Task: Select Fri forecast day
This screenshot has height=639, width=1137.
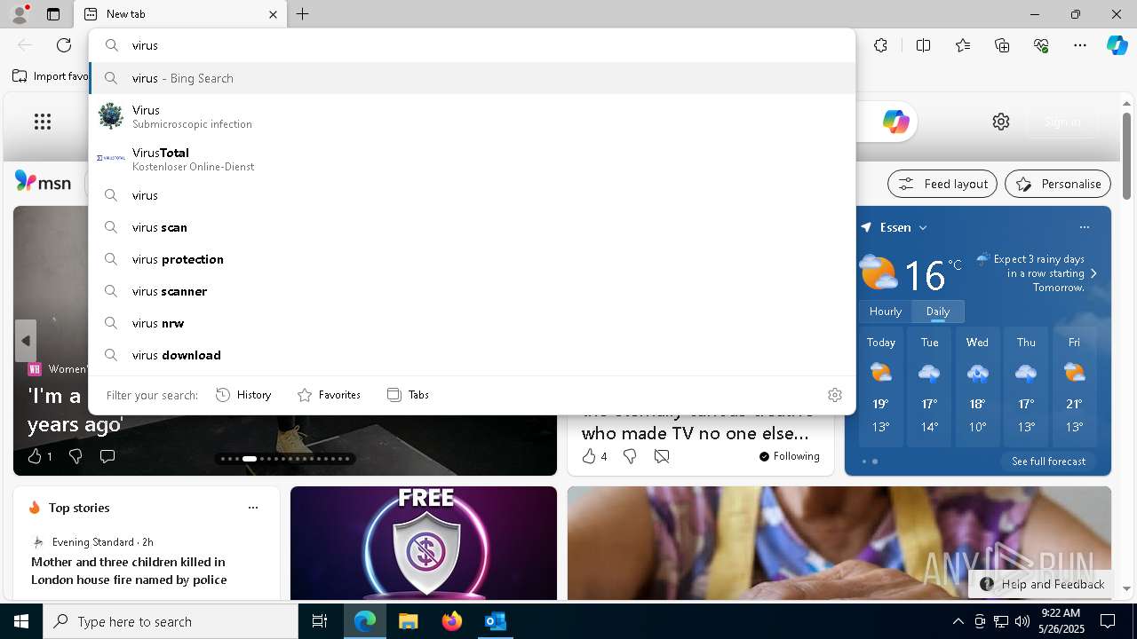Action: 1074,387
